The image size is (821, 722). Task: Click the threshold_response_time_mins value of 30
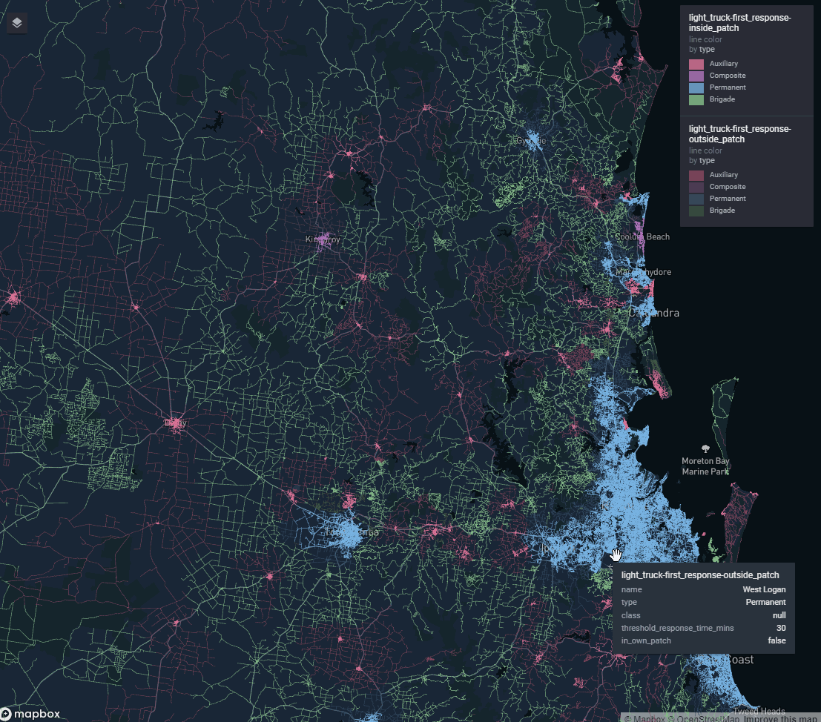(780, 628)
